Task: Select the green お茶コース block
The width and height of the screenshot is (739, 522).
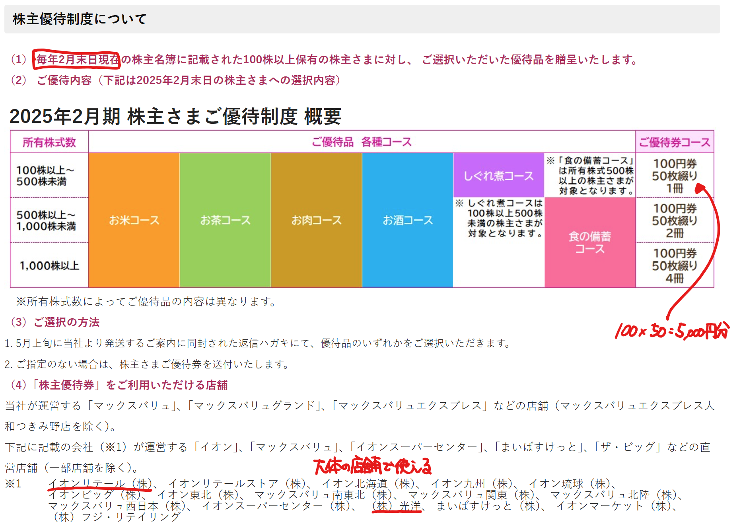Action: (225, 220)
